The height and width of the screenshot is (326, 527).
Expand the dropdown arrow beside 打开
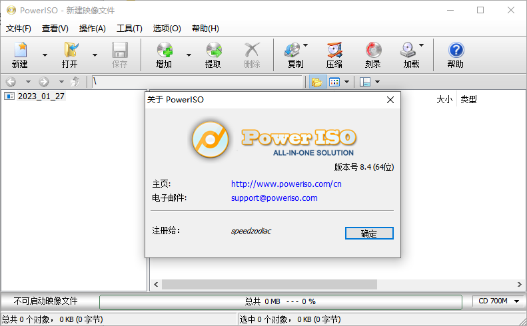point(95,55)
